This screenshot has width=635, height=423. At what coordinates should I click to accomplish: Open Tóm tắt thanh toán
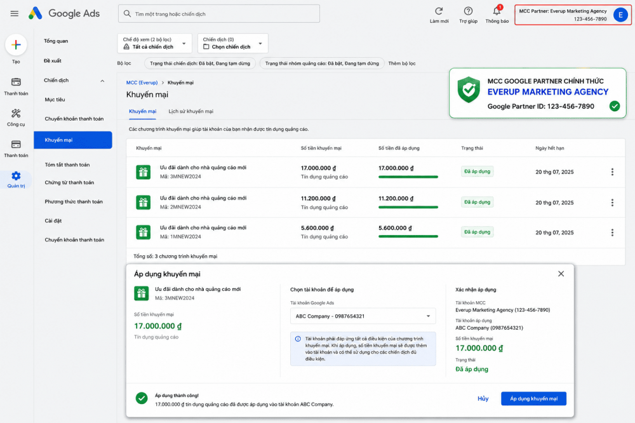[67, 165]
